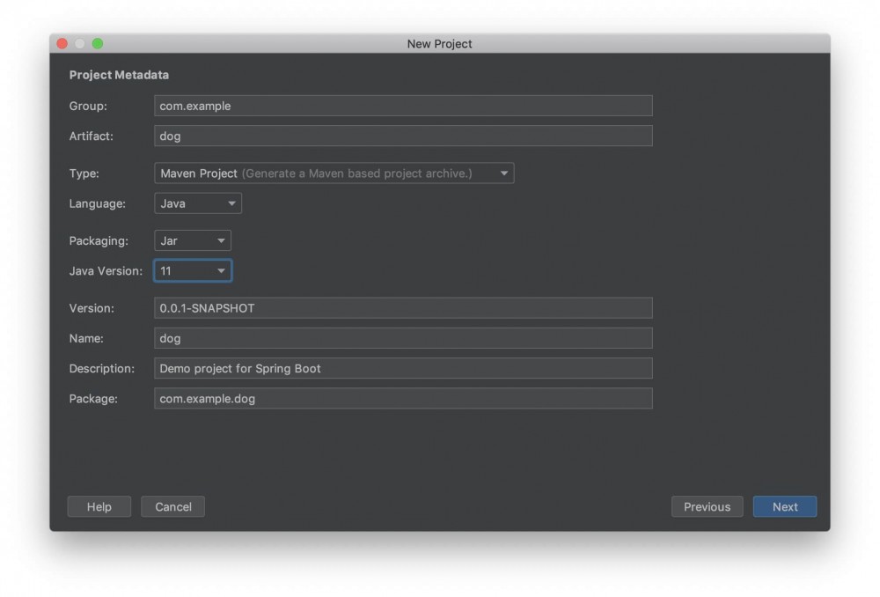Viewport: 880px width, 597px height.
Task: Click the Description field with Spring Boot demo text
Action: click(402, 368)
